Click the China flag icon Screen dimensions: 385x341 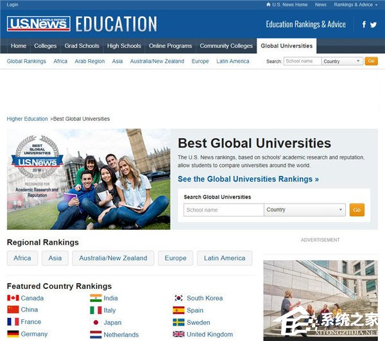point(13,310)
